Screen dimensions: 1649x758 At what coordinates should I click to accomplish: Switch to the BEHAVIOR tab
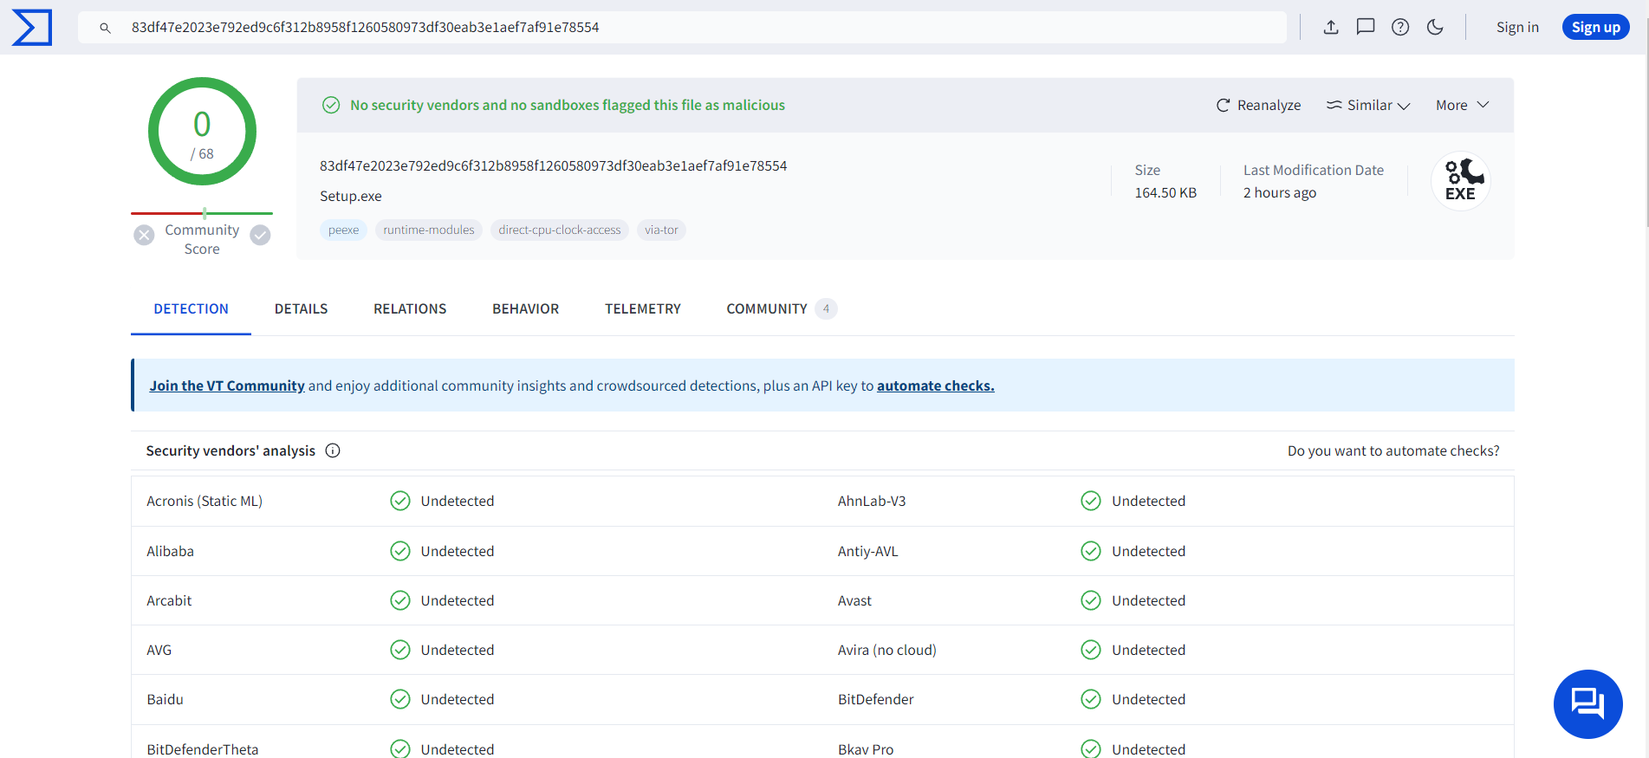pyautogui.click(x=525, y=309)
